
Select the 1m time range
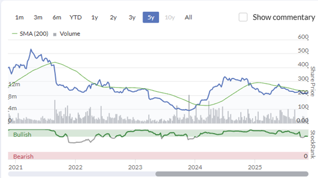(19, 17)
